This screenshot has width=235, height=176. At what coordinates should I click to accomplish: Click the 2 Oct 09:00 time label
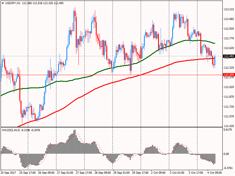(158, 173)
